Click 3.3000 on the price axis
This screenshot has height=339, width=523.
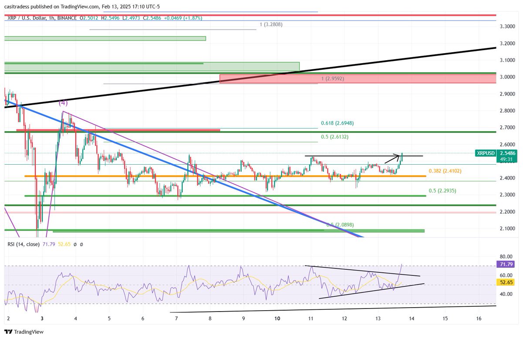click(506, 27)
